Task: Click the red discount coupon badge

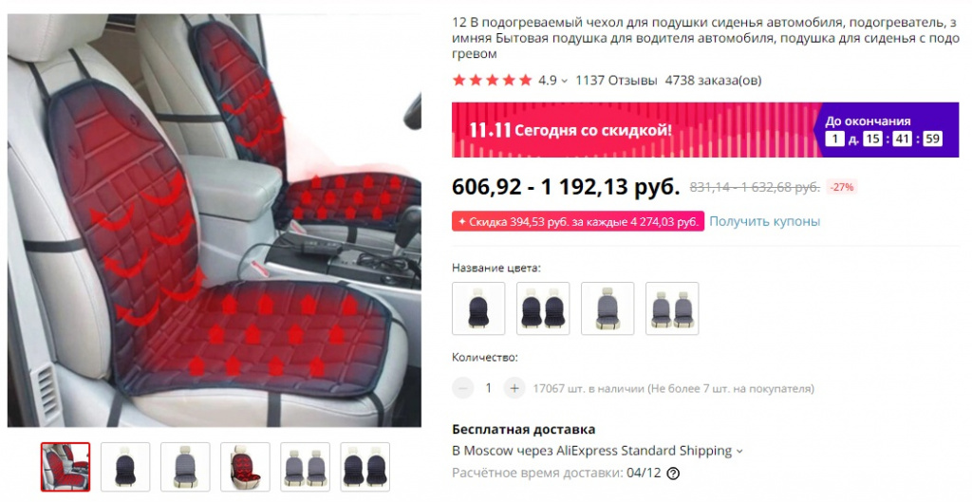Action: [578, 221]
